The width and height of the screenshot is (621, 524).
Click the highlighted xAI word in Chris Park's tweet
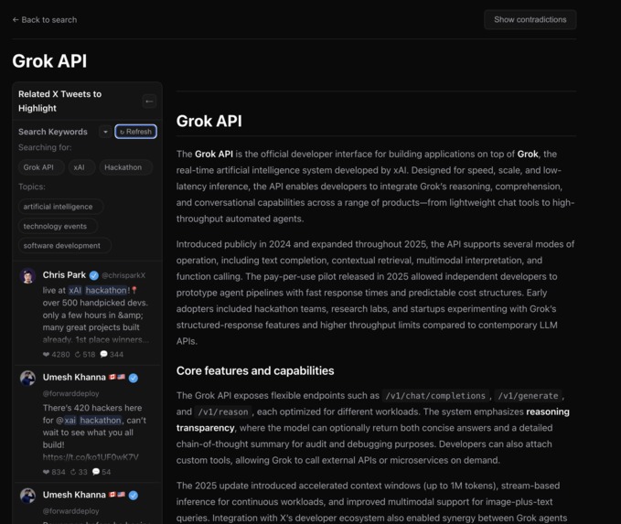tap(75, 290)
